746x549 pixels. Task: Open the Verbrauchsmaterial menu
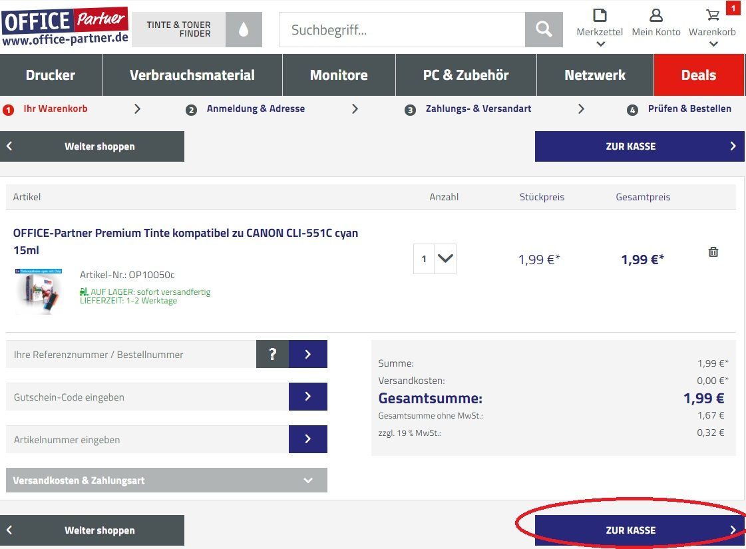coord(192,75)
